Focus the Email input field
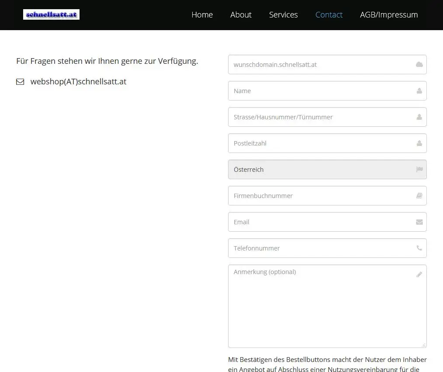The width and height of the screenshot is (443, 372). click(x=327, y=222)
